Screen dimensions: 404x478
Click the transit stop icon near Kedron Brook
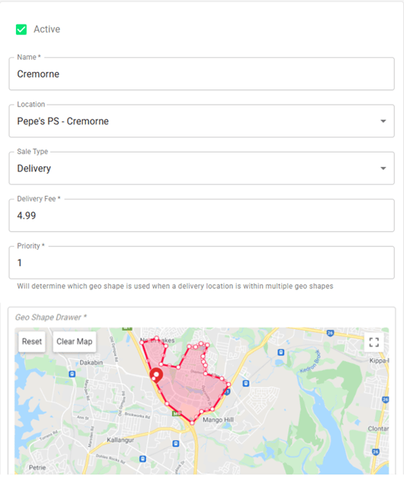pyautogui.click(x=280, y=352)
